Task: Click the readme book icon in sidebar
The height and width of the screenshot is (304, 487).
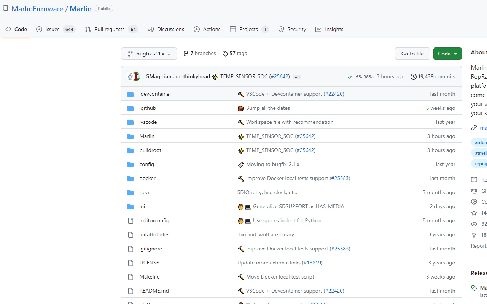Action: pos(474,180)
